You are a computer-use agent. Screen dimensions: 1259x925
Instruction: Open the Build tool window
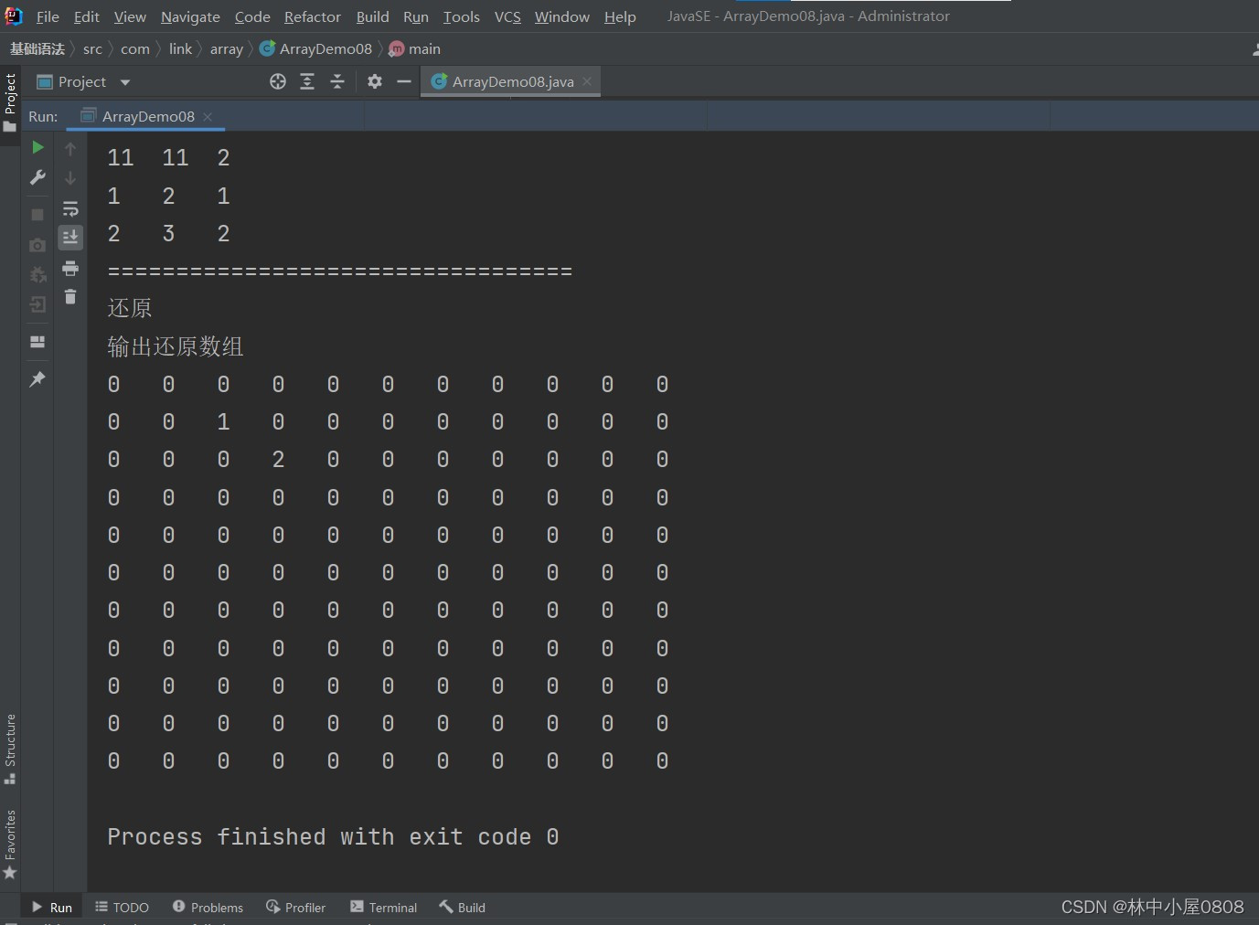point(462,907)
